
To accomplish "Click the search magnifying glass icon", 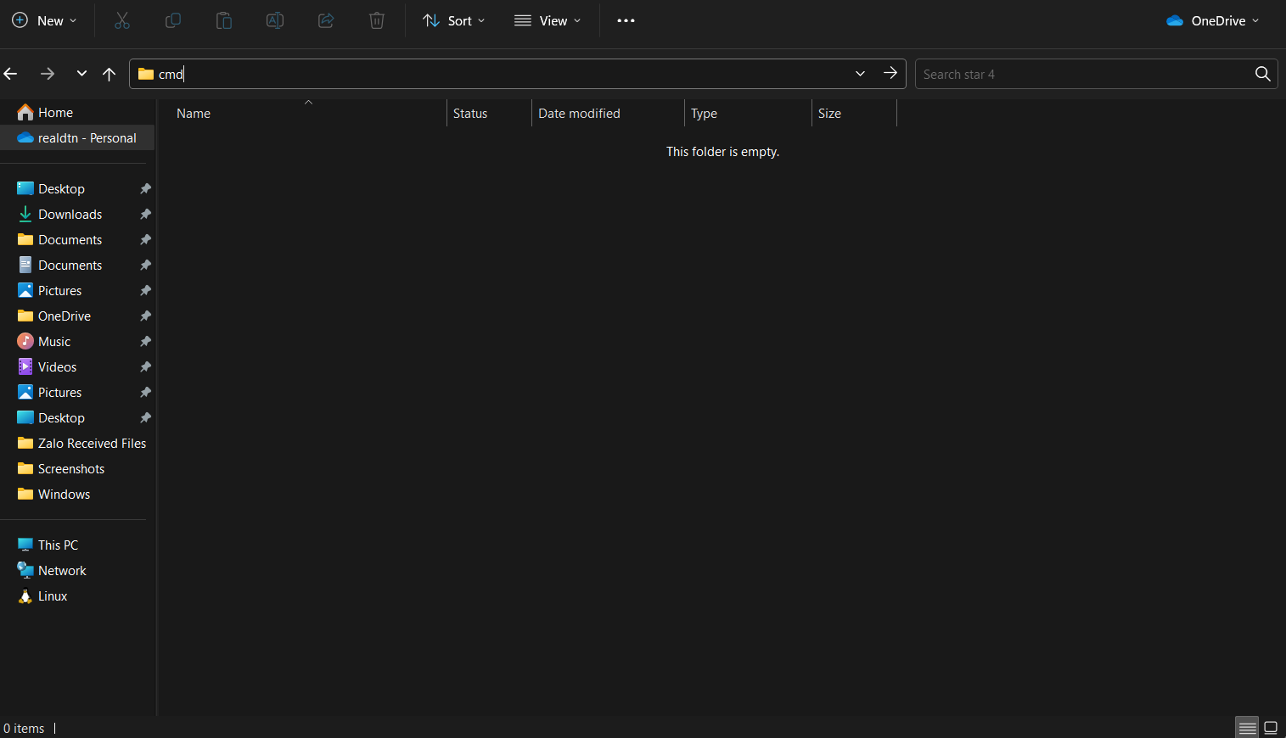I will point(1262,74).
